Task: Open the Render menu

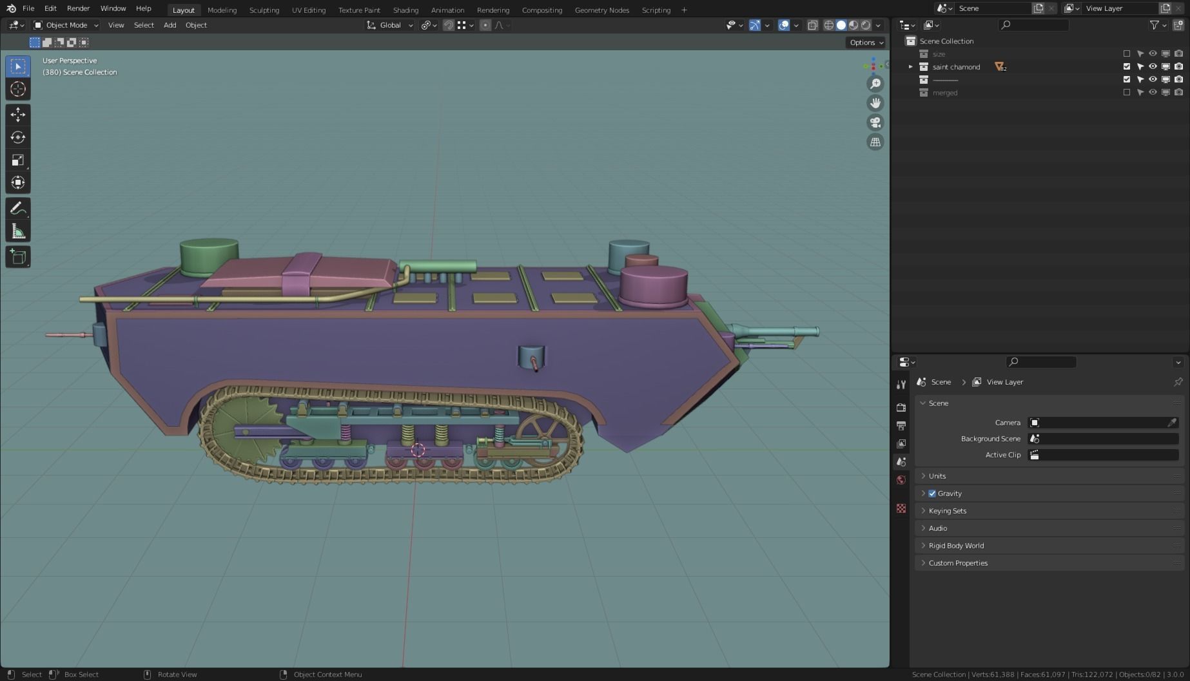Action: click(78, 8)
